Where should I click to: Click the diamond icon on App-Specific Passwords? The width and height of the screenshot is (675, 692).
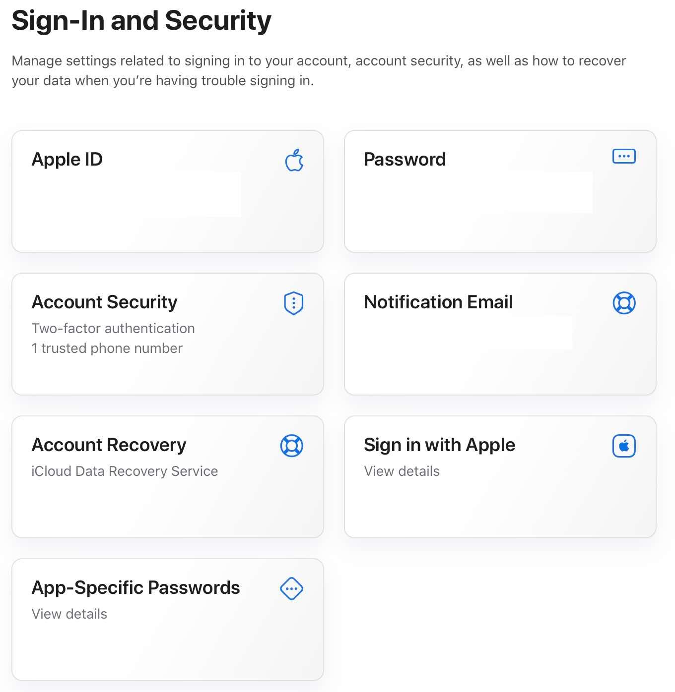coord(292,588)
